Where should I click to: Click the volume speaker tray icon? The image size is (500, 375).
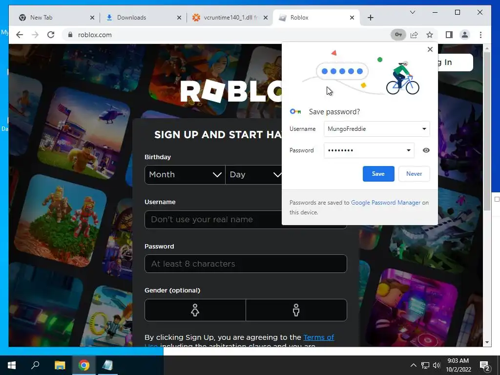pos(437,365)
